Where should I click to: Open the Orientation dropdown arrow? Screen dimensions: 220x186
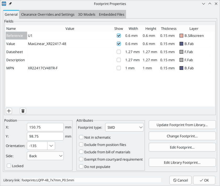pyautogui.click(x=51, y=146)
